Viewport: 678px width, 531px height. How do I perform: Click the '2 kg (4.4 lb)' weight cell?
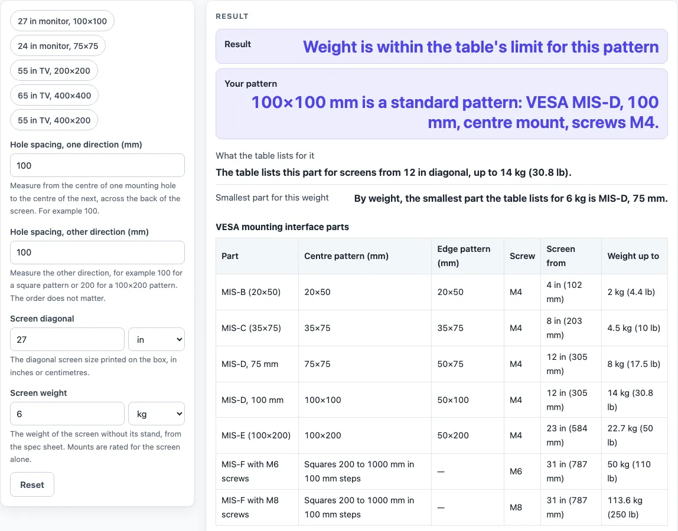tap(634, 292)
